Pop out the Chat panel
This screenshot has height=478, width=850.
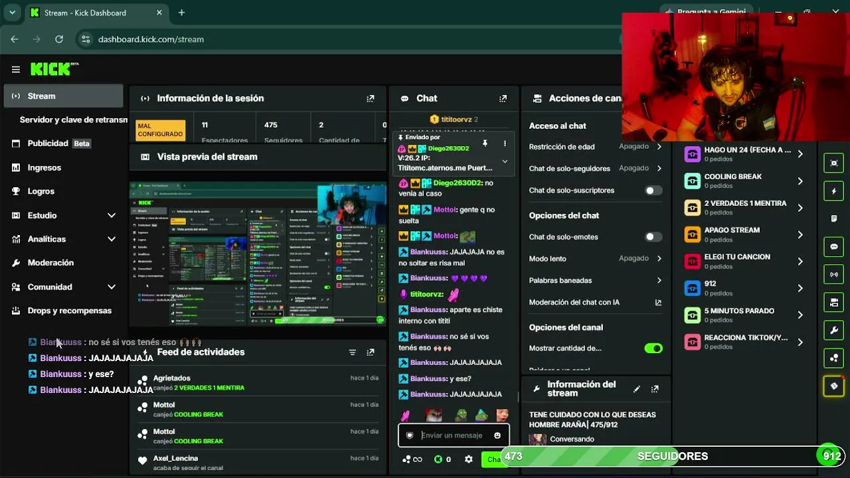coord(503,98)
